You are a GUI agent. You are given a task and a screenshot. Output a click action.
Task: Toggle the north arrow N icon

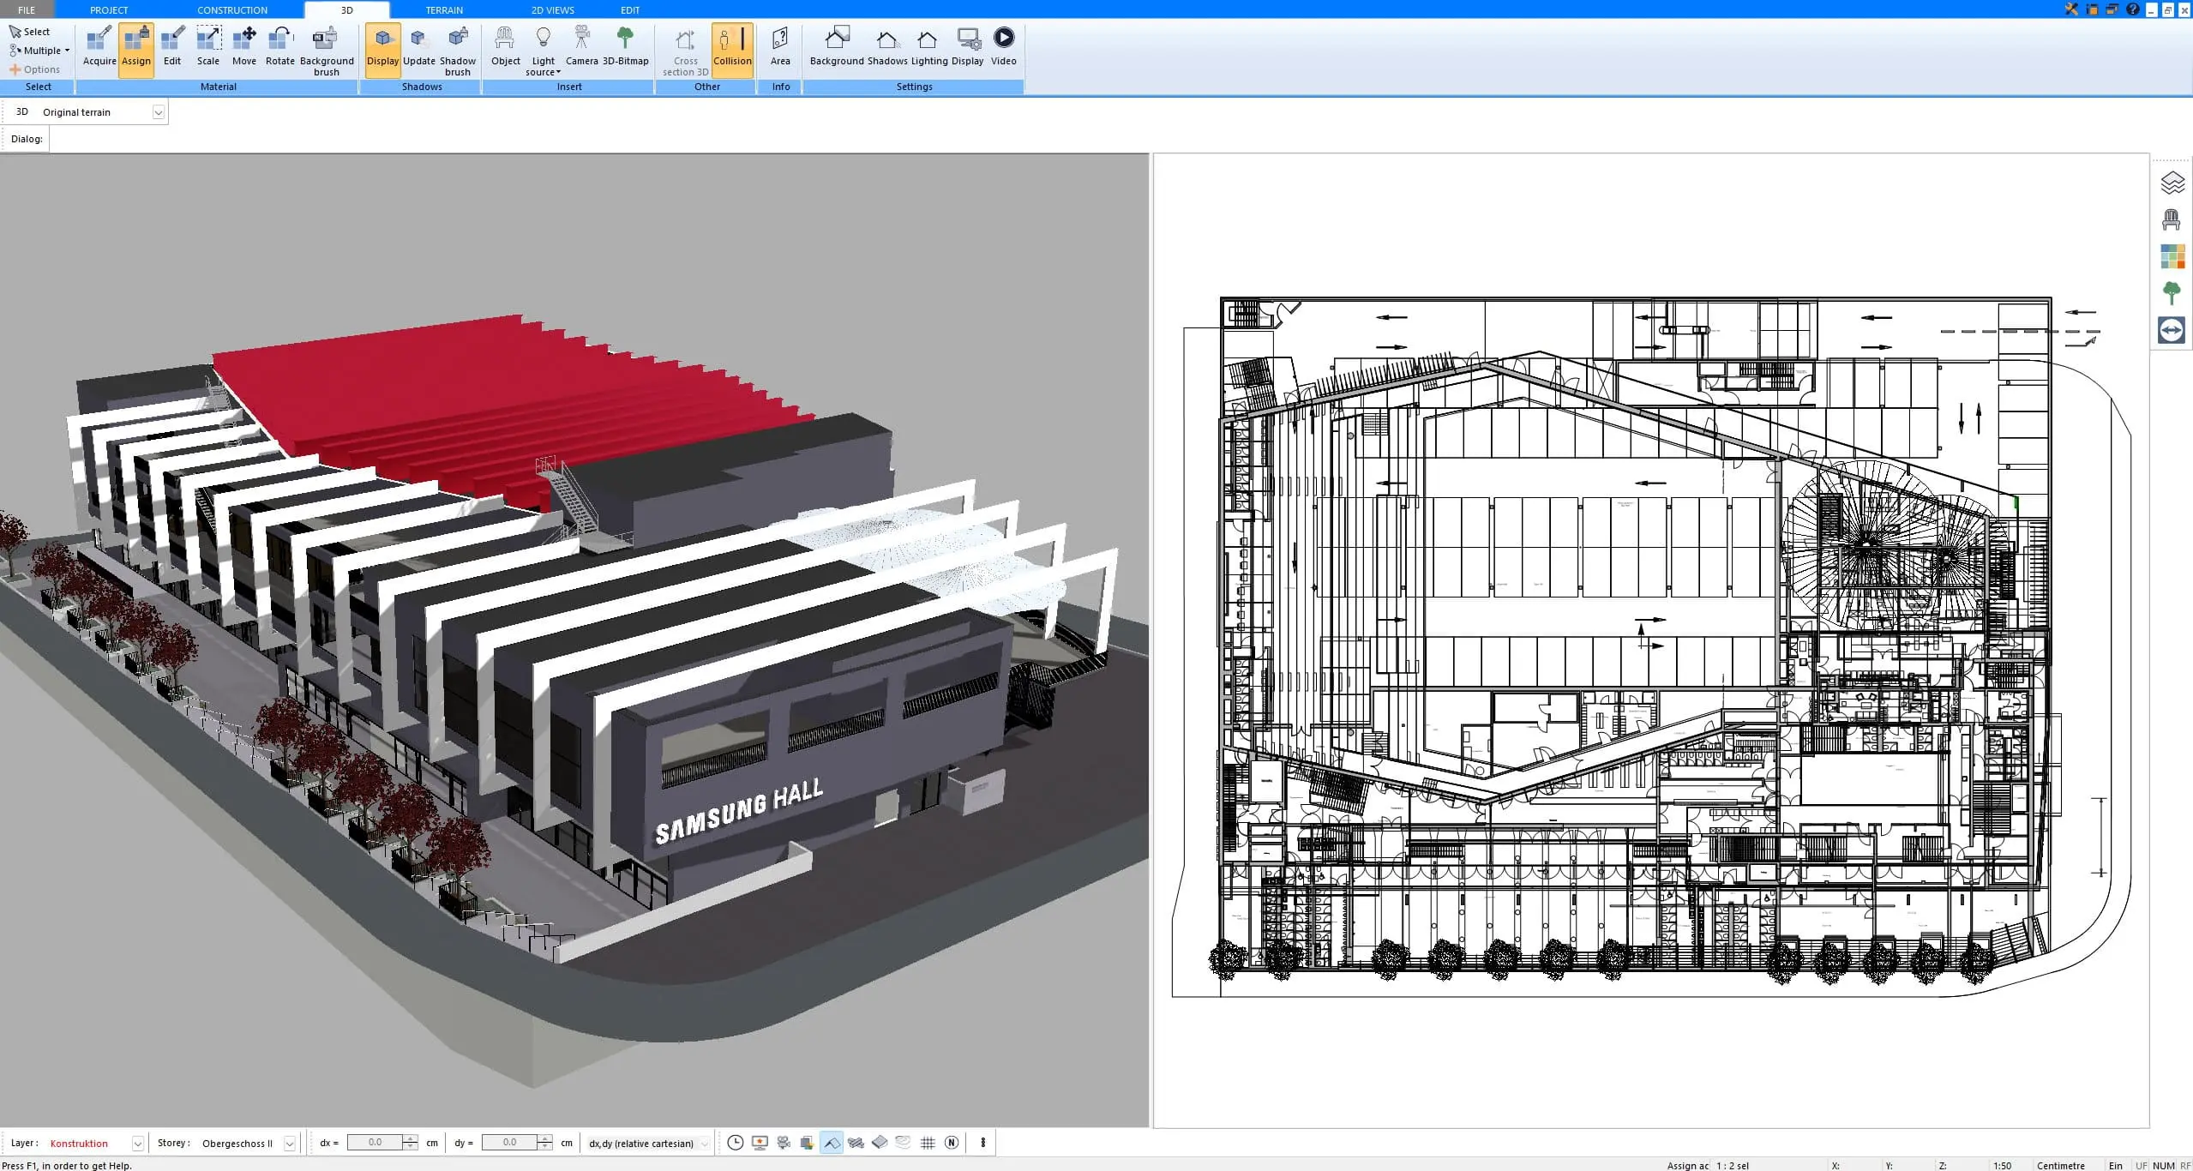(952, 1143)
